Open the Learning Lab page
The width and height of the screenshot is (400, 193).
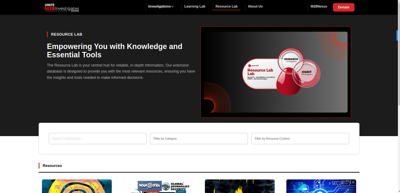[194, 6]
